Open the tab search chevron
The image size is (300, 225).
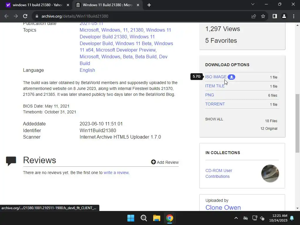tap(253, 4)
